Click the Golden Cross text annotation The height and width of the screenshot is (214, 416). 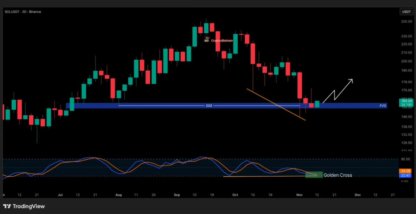(338, 175)
